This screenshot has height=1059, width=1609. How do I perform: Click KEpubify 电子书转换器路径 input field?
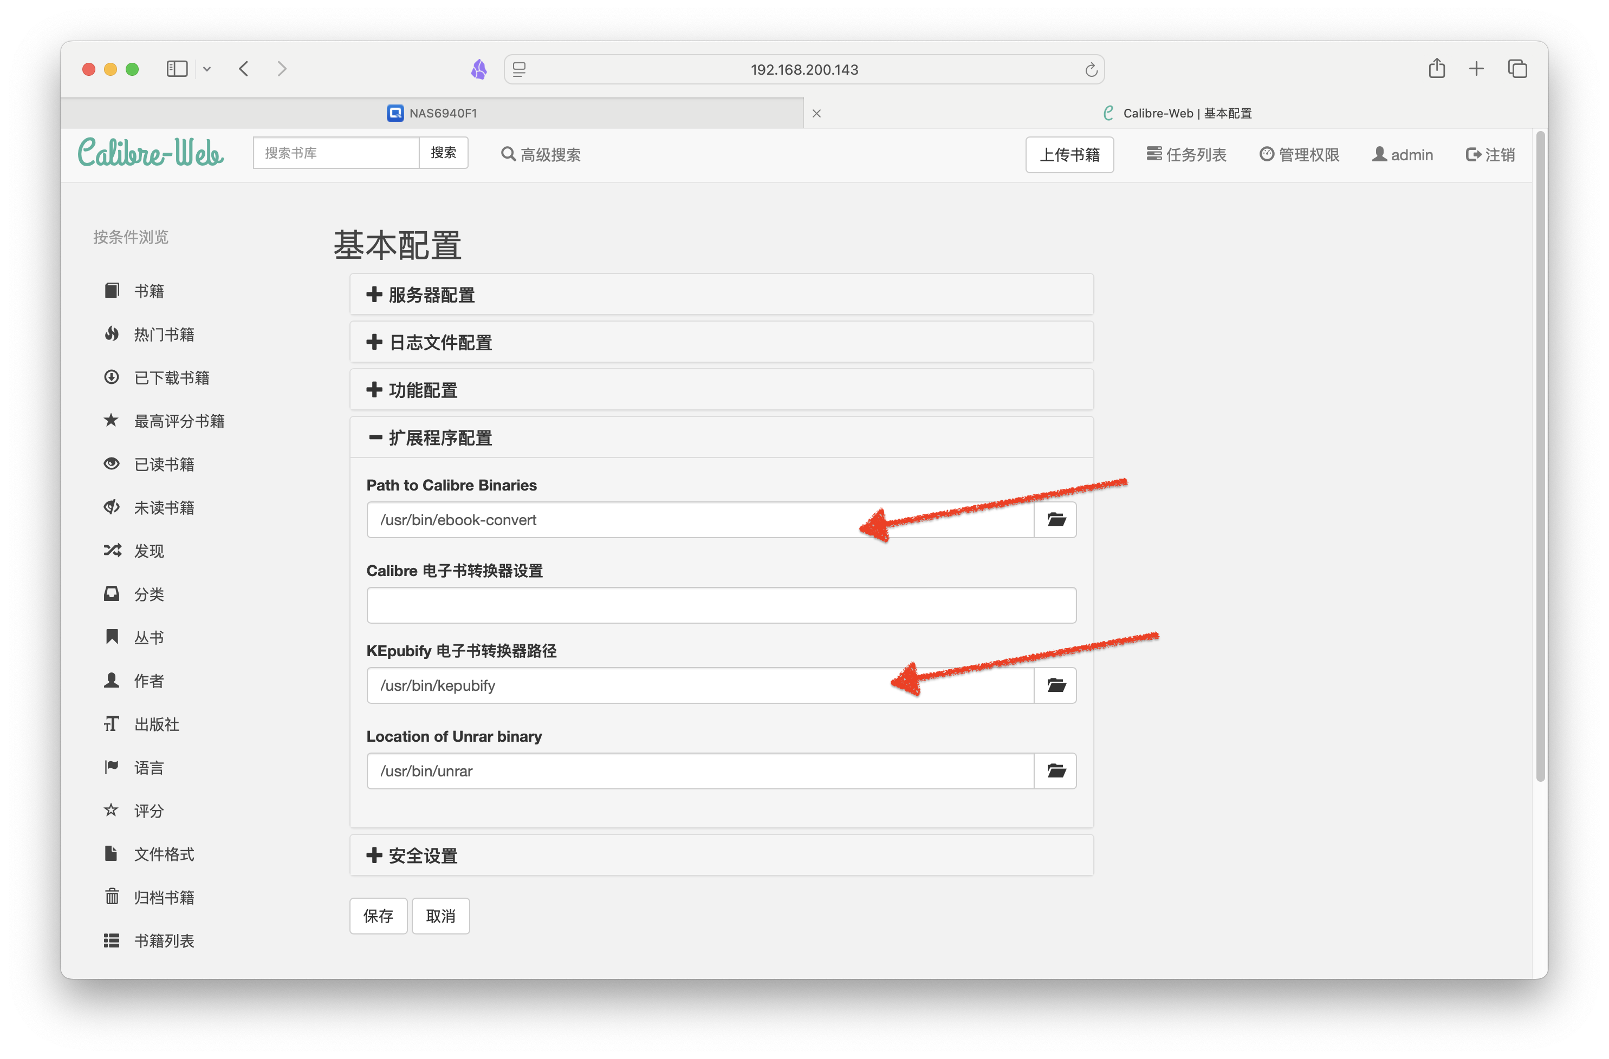(700, 685)
